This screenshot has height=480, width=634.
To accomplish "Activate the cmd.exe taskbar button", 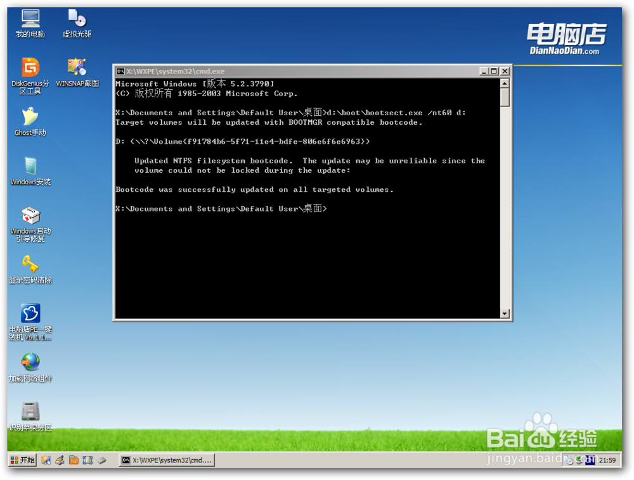I will tap(167, 460).
